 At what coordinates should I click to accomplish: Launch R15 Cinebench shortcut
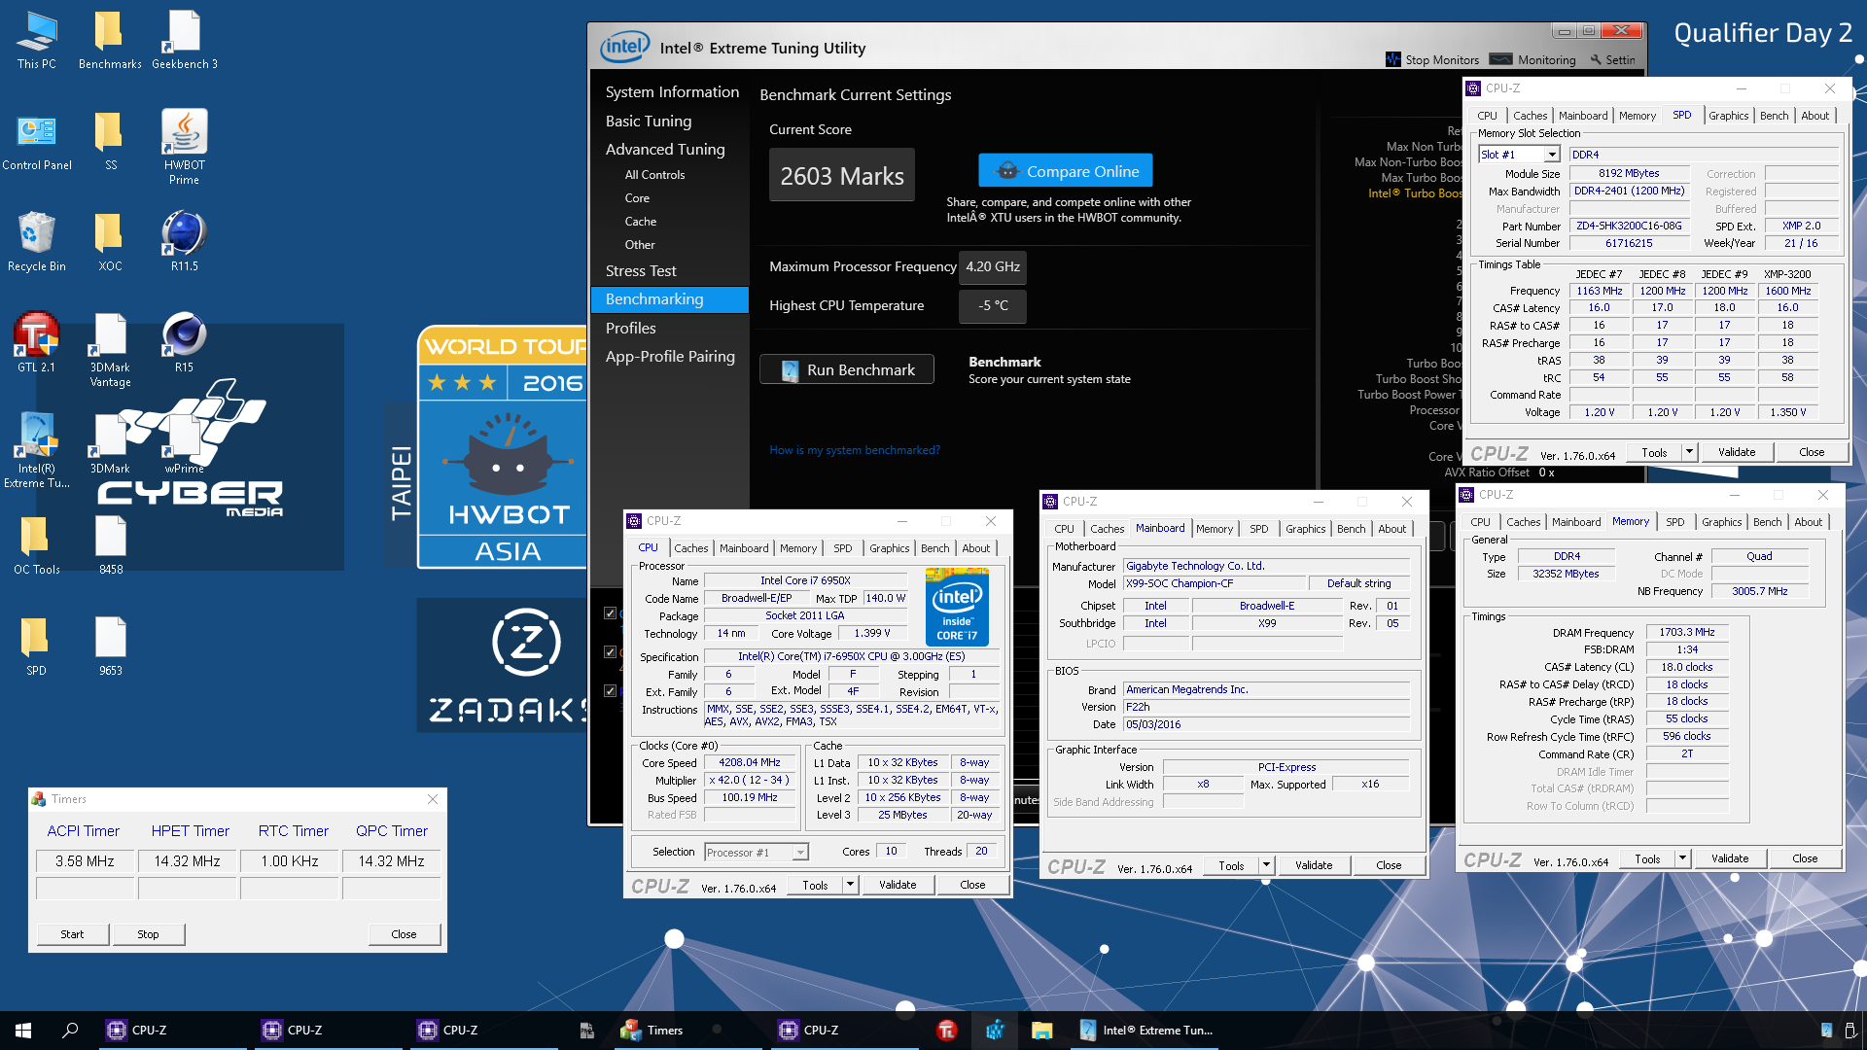184,343
